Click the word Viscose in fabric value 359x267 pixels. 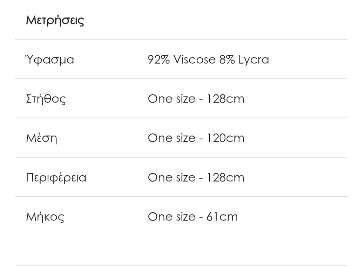pyautogui.click(x=194, y=59)
